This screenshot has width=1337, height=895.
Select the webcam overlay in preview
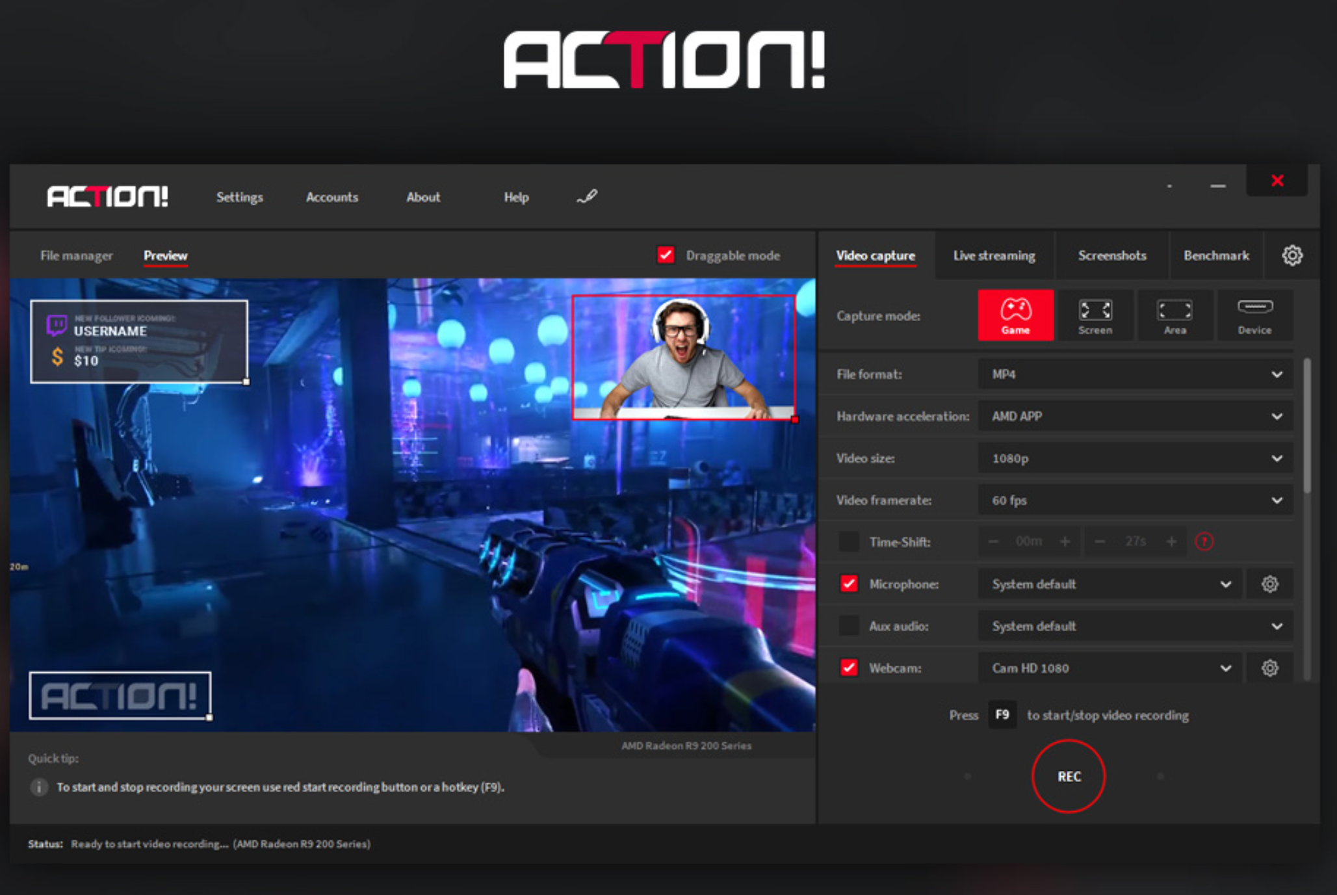click(x=684, y=357)
